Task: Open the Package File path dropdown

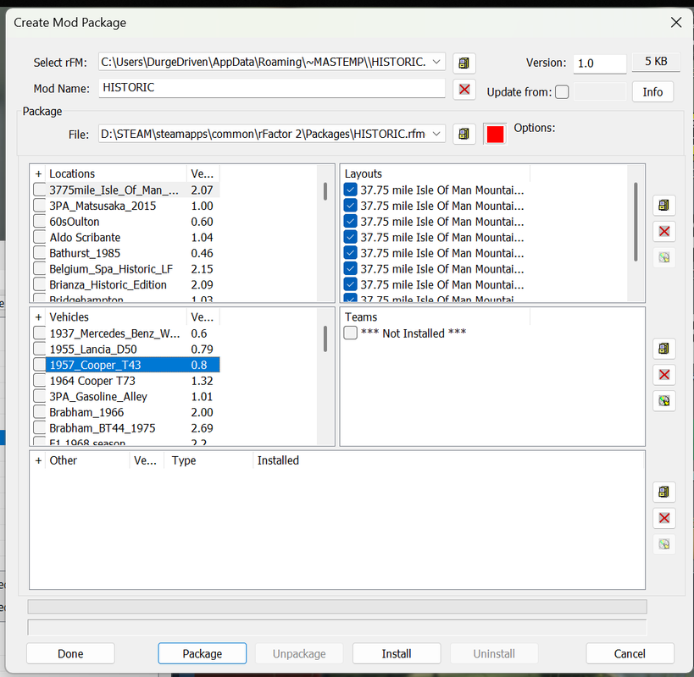Action: (x=436, y=134)
